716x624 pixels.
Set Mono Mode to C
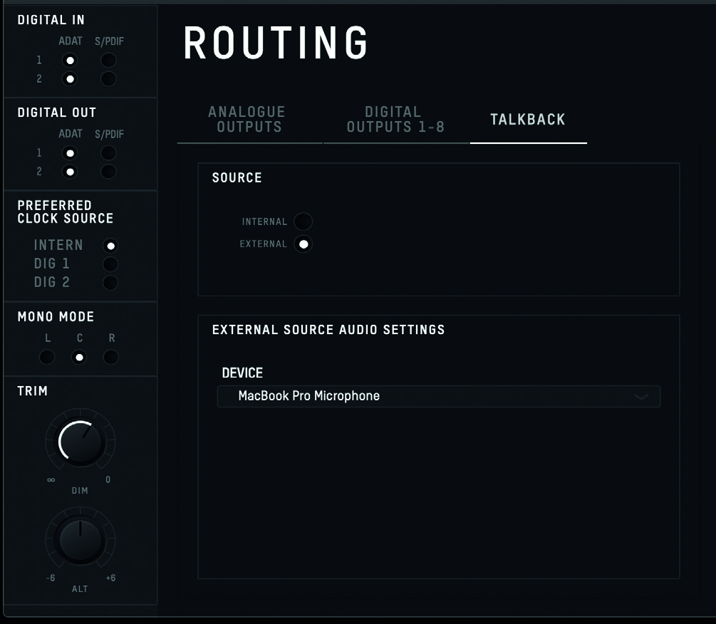[80, 357]
